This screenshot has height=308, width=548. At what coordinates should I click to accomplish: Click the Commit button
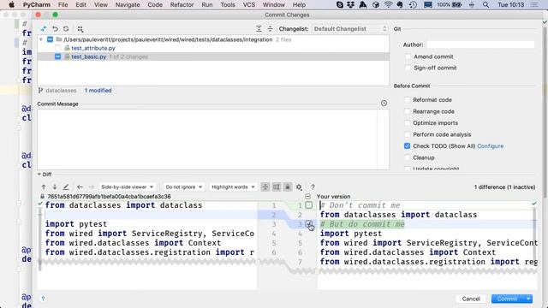(x=508, y=299)
